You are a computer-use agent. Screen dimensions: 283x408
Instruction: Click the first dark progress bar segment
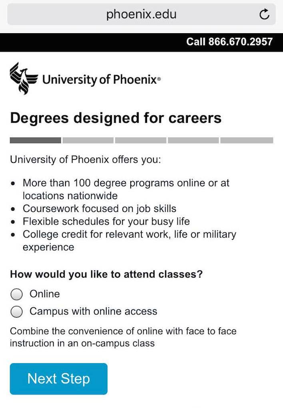click(35, 140)
